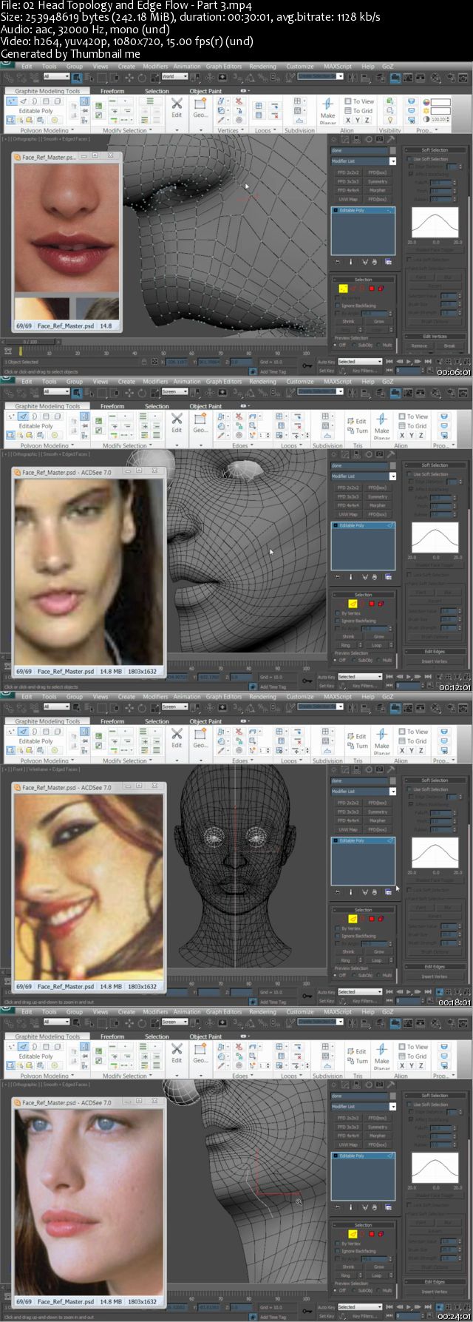Screen dimensions: 473x1322
Task: Switch to Freeform ribbon tab in 00:24:01 frame
Action: tap(112, 1036)
